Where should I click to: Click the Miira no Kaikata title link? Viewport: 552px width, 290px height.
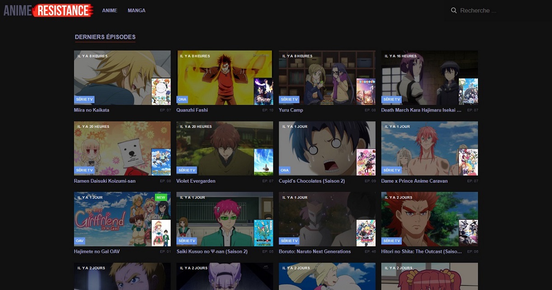pos(92,110)
